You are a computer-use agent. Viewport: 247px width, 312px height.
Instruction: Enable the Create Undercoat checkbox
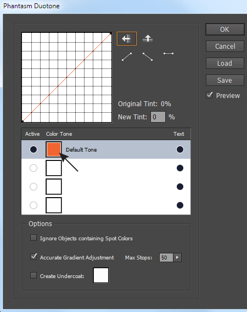[33, 275]
